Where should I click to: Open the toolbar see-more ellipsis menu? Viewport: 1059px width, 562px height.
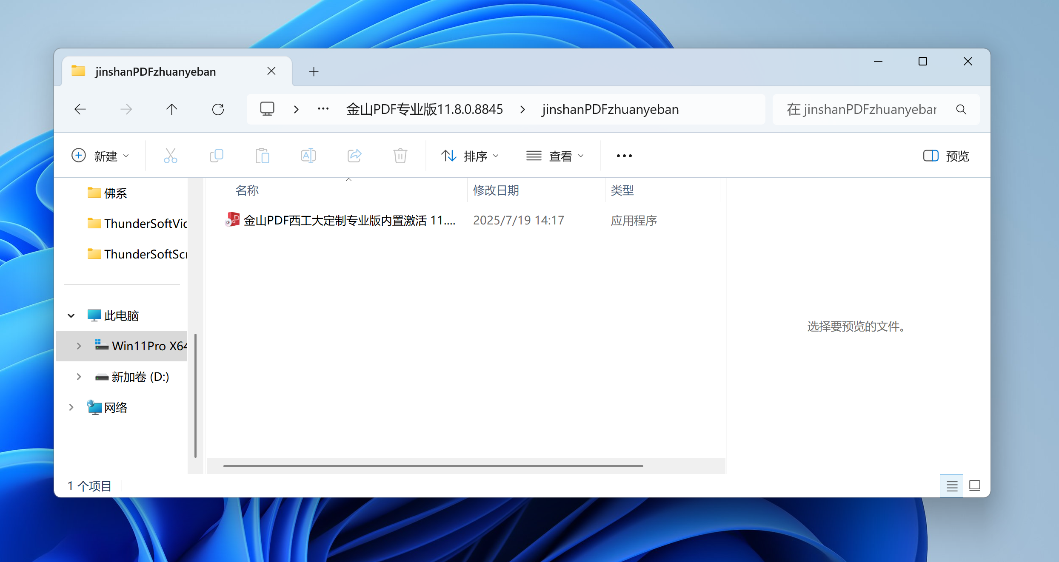624,156
